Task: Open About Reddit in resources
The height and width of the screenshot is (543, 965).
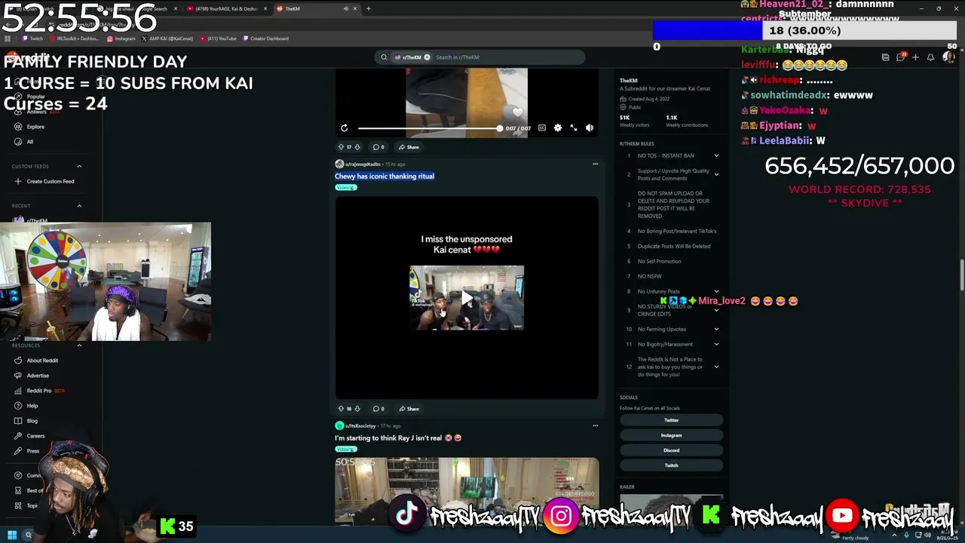Action: coord(38,360)
